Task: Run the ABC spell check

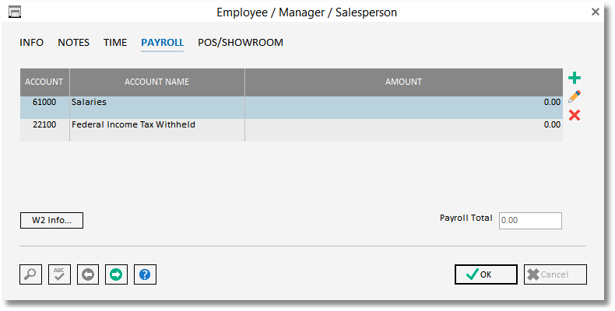Action: click(59, 274)
